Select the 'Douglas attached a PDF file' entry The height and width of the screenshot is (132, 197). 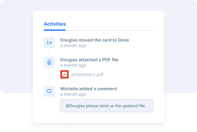click(89, 60)
